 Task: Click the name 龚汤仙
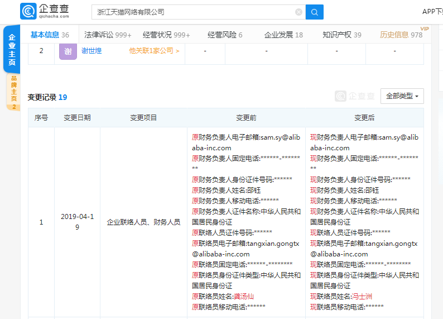point(244,297)
